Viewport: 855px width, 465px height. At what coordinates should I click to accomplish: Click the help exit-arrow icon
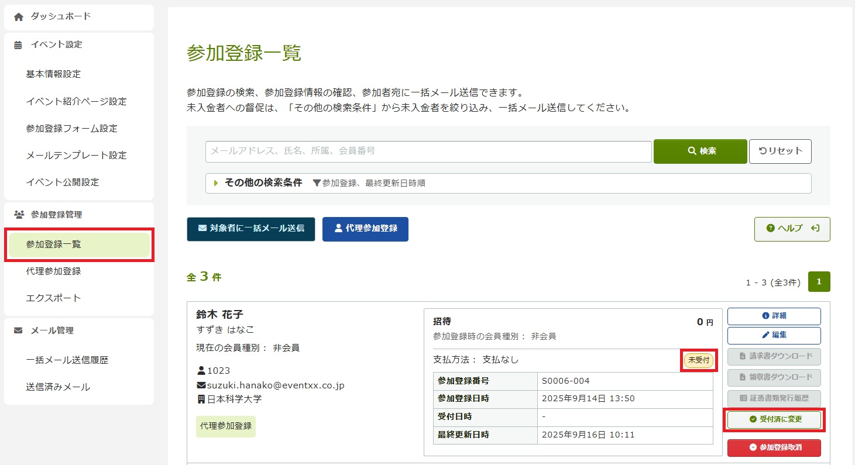click(815, 229)
